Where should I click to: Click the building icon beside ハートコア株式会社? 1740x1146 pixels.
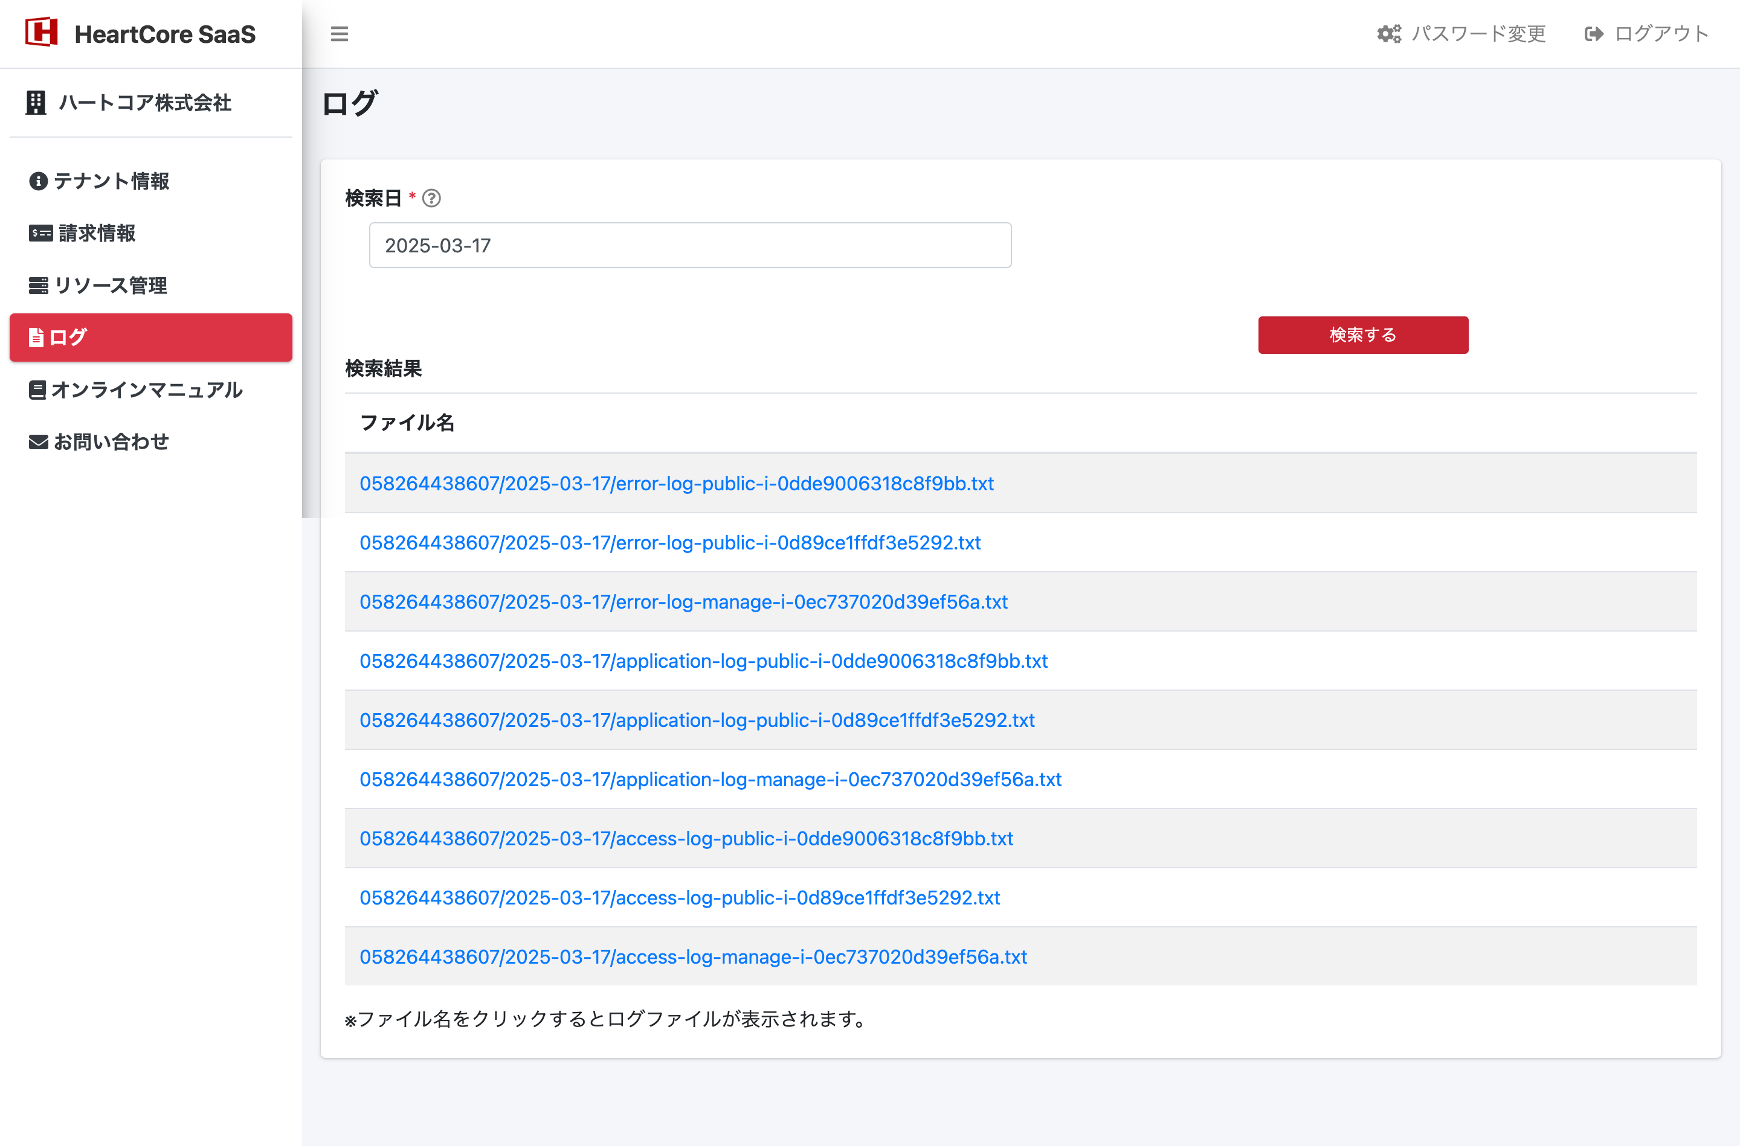point(36,102)
